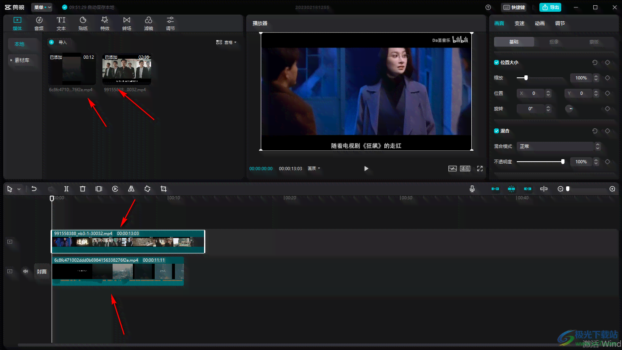Open the 画质 quality dropdown
622x350 pixels.
(314, 169)
